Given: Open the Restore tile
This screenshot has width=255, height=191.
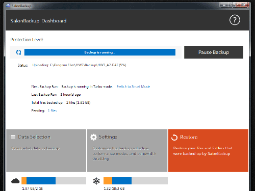Looking at the screenshot, I should click(x=208, y=150).
